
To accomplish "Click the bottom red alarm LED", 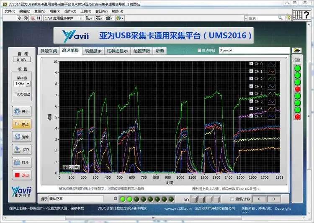I will tap(297, 116).
